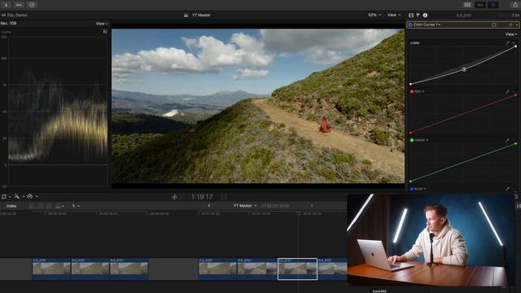The image size is (521, 293).
Task: Click the import media arrow icon
Action: click(x=7, y=5)
